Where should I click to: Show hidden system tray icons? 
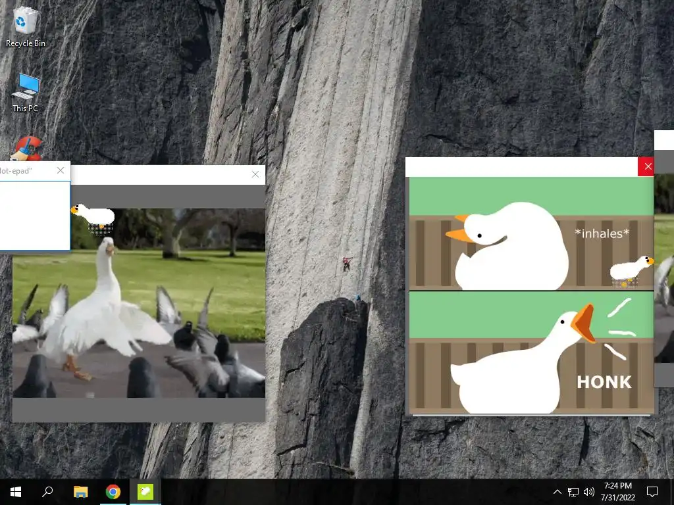pos(557,492)
